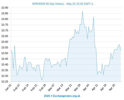124x100 pixels.
Task: Select the Feb 07 date label
Action: point(17,88)
